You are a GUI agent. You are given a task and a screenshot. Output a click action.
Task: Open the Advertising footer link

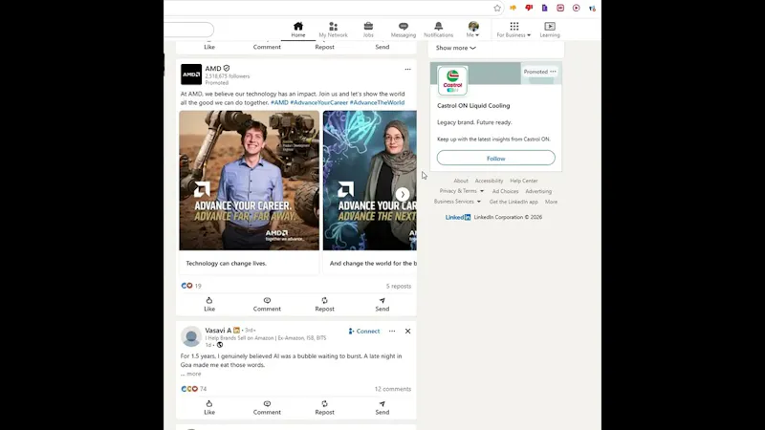pyautogui.click(x=538, y=192)
